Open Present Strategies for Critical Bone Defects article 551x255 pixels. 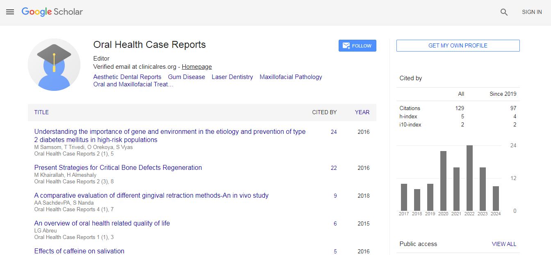click(x=118, y=168)
